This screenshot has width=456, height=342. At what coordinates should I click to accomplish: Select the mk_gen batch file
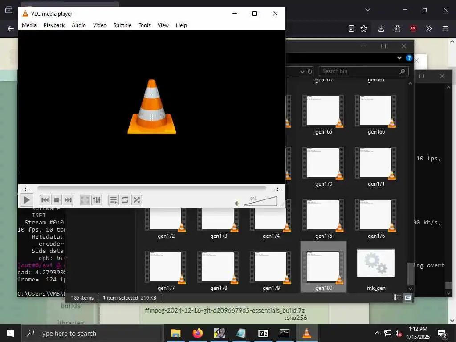[x=376, y=269]
